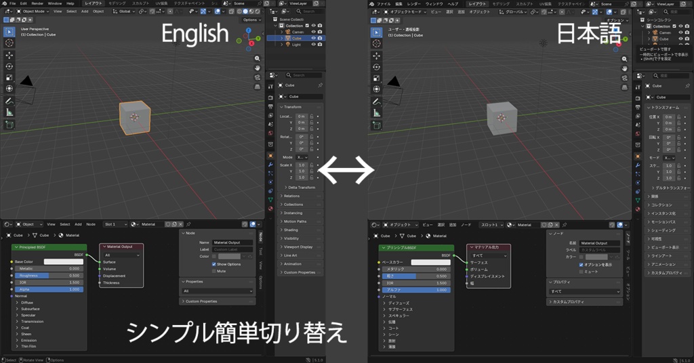
Task: Click the pan hand icon in English viewport
Action: point(257,68)
